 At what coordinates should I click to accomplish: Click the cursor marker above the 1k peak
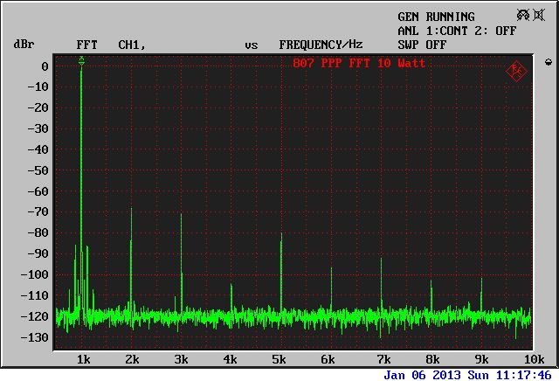(81, 60)
